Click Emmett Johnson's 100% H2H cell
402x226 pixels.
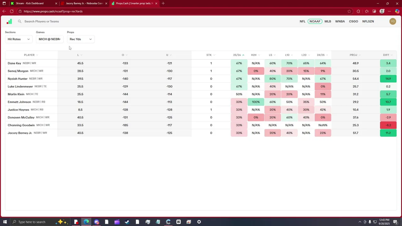[x=256, y=102]
